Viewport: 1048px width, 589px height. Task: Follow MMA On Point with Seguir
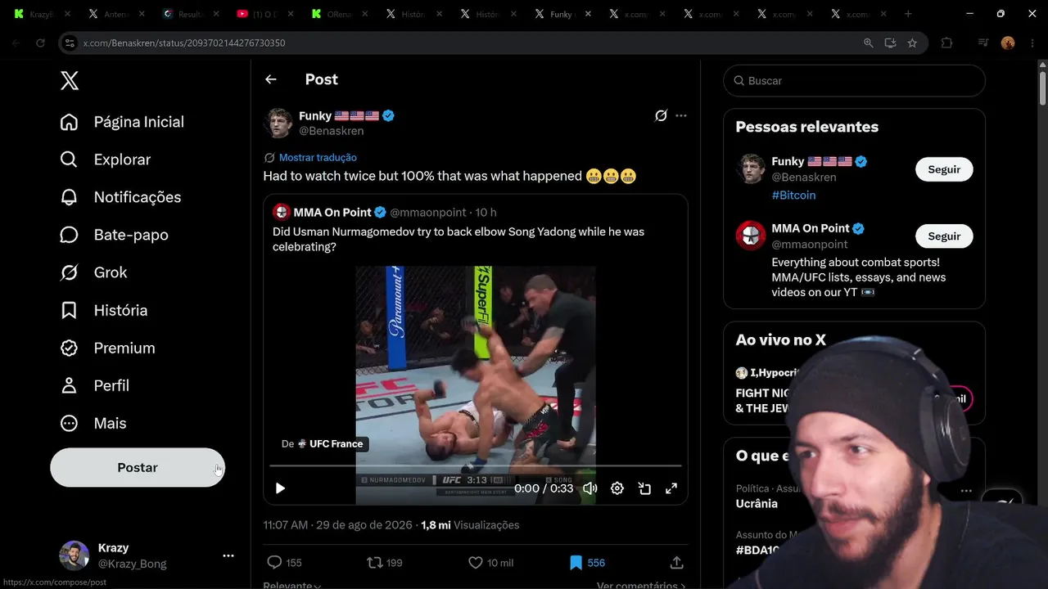point(944,236)
